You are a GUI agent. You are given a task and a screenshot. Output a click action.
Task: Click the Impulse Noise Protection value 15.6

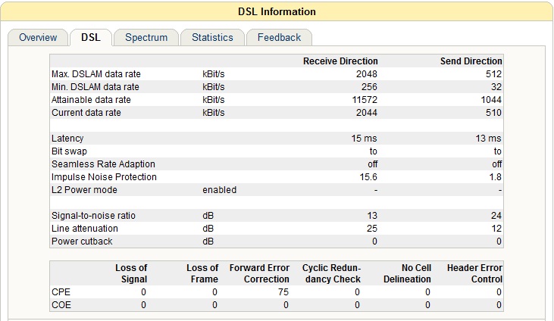coord(368,177)
